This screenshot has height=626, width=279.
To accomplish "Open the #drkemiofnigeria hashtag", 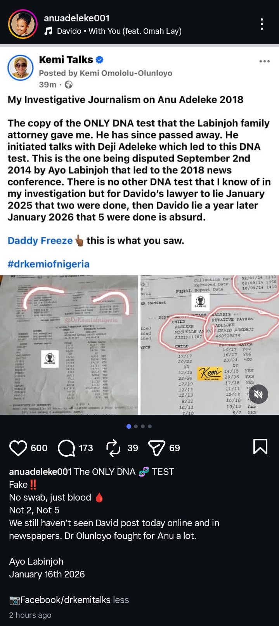I will 49,264.
